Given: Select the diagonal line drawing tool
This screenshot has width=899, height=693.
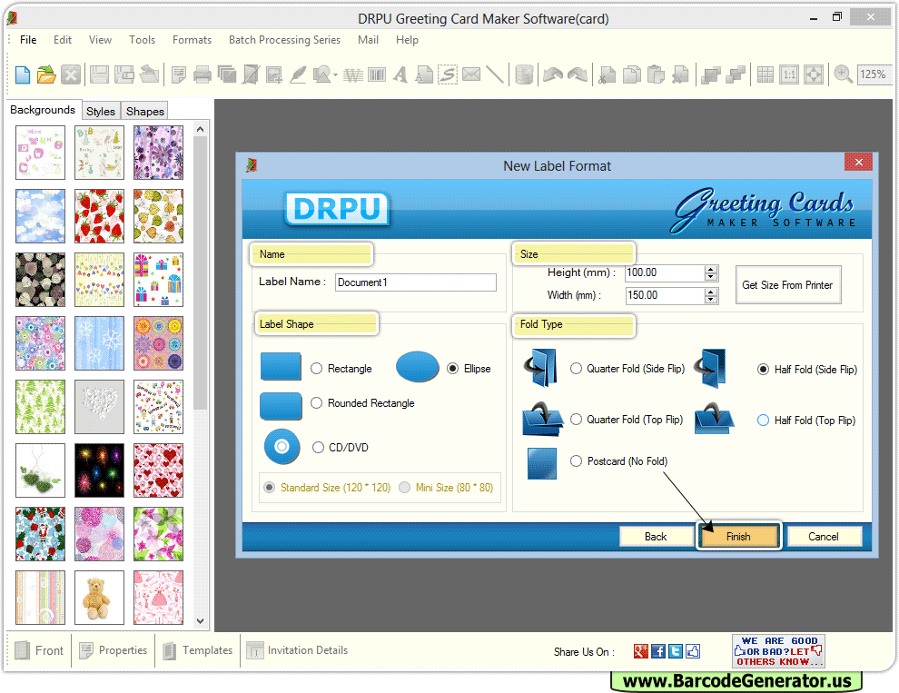Looking at the screenshot, I should [495, 74].
